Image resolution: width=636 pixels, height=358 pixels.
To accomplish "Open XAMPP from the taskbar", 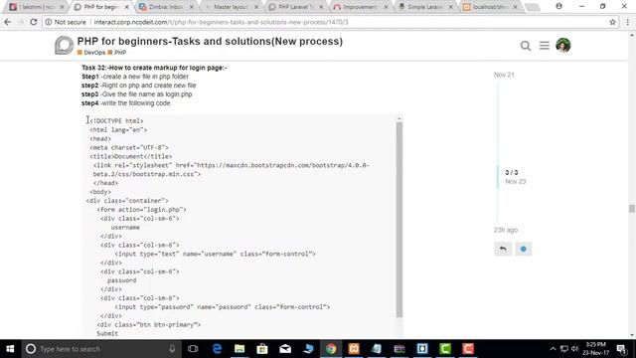I will coord(354,349).
